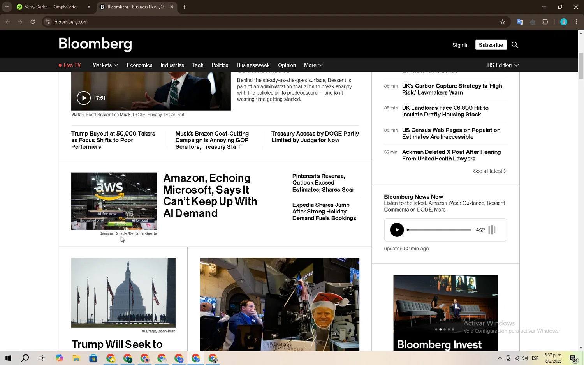Click the ESP language indicator
The width and height of the screenshot is (584, 365).
[535, 358]
